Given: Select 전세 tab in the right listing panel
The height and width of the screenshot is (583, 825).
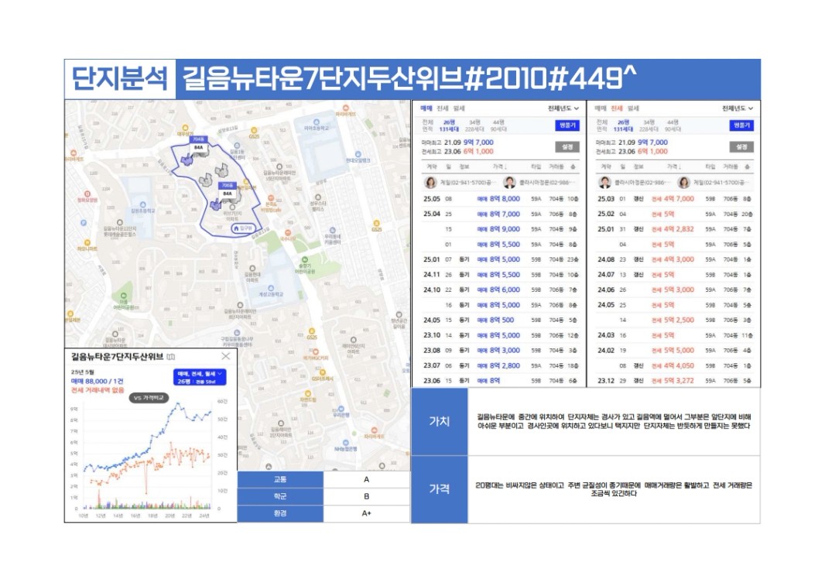Looking at the screenshot, I should point(617,108).
